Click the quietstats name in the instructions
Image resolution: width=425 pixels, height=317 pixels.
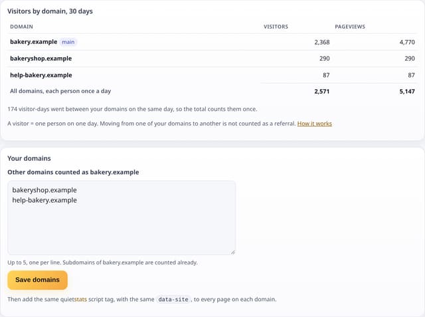click(74, 299)
